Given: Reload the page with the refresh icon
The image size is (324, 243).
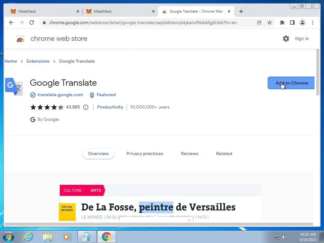Looking at the screenshot, I should coord(32,22).
